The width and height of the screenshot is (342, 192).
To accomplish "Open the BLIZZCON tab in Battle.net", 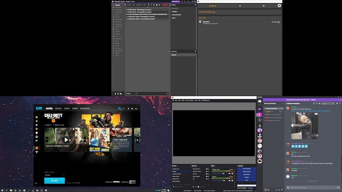I will pyautogui.click(x=85, y=108).
